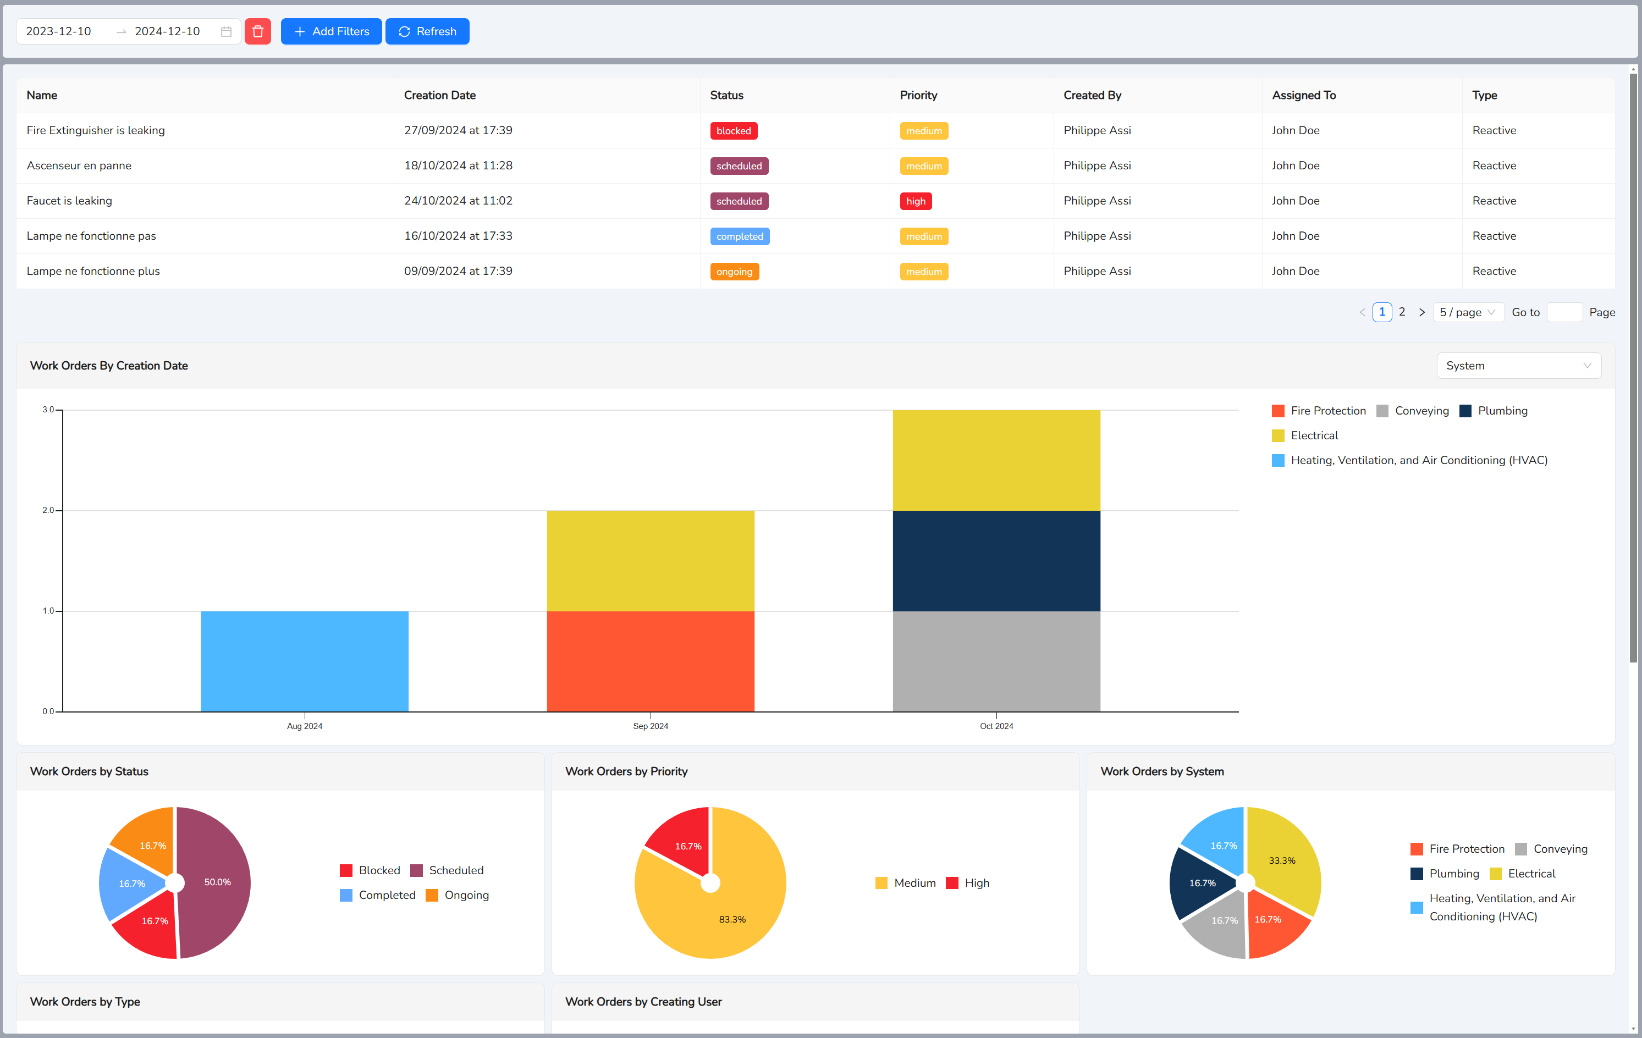
Task: Sort by Name column header
Action: pos(205,96)
